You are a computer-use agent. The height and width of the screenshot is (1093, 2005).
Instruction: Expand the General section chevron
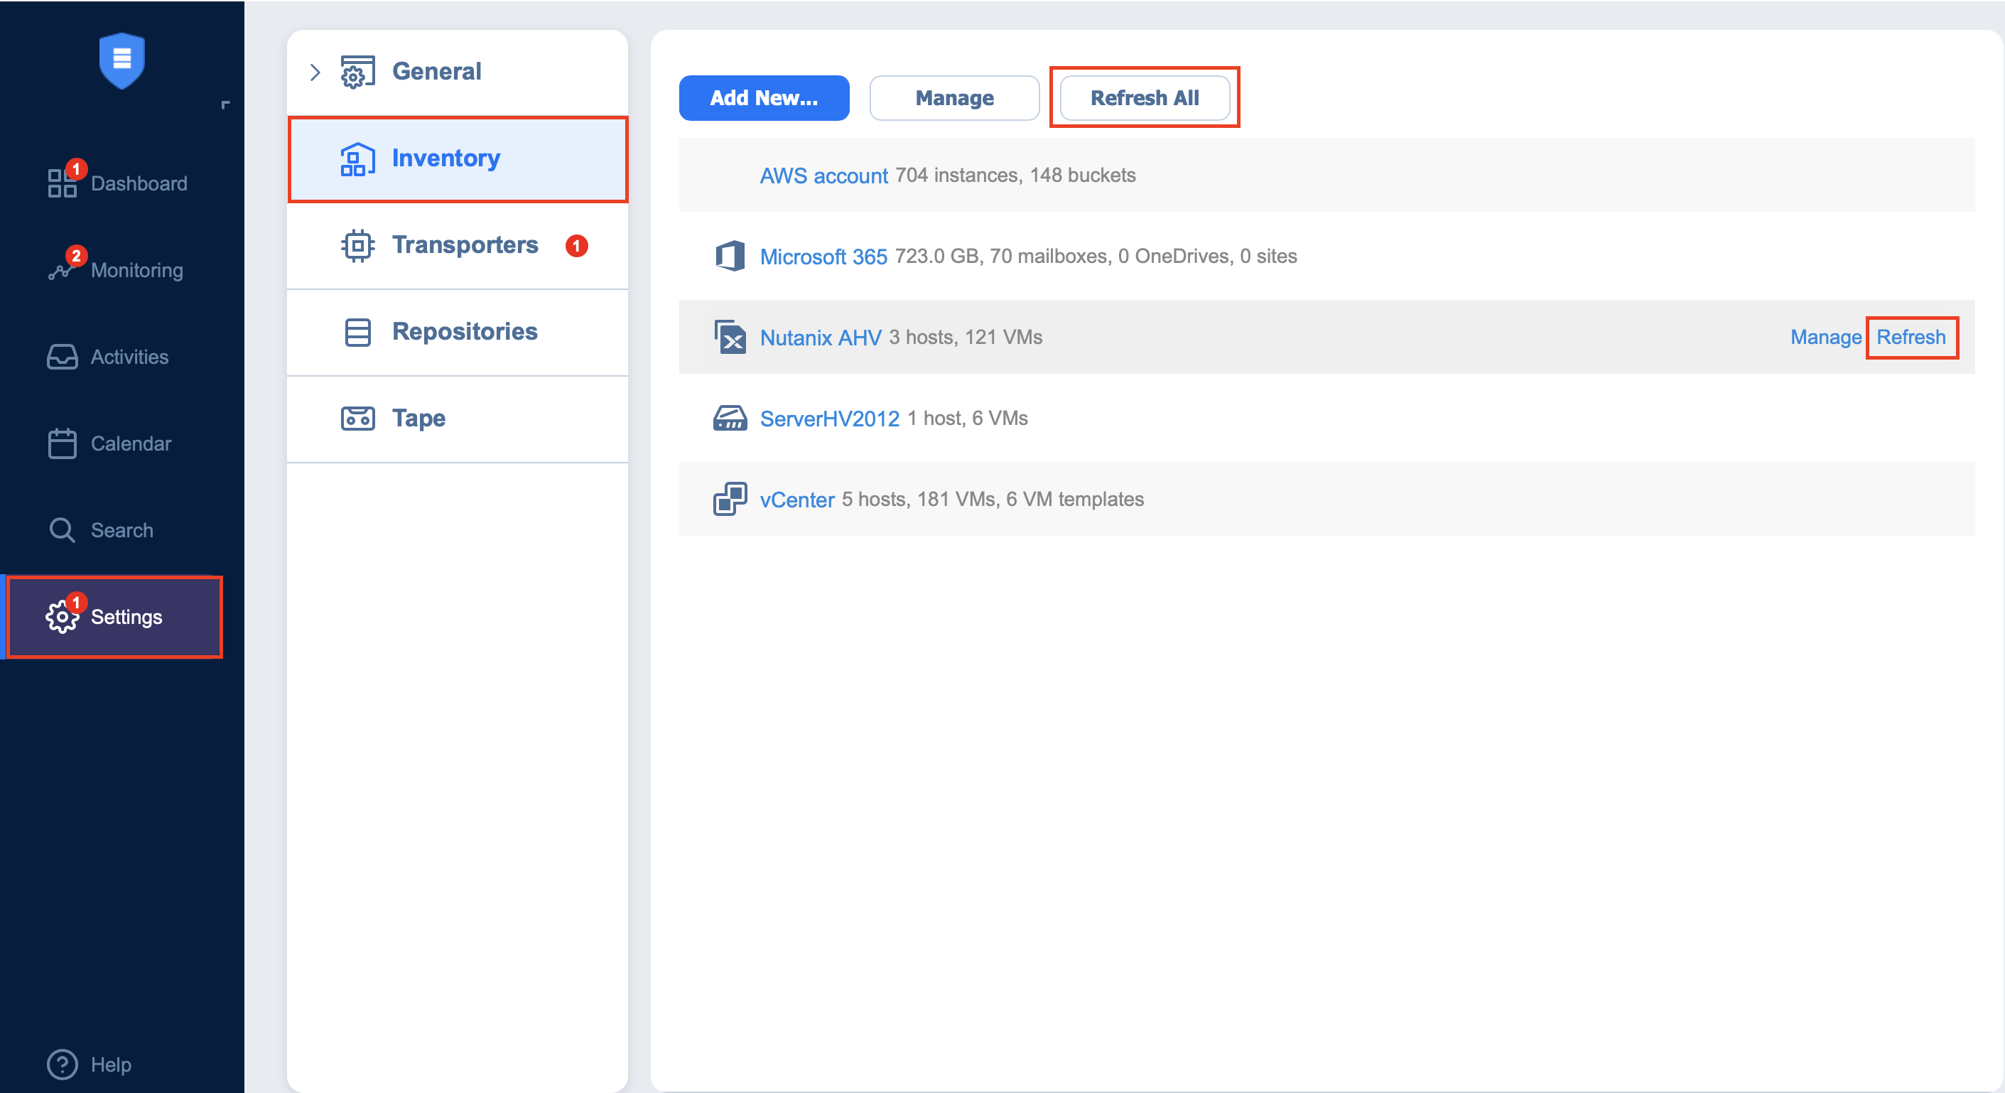point(315,72)
